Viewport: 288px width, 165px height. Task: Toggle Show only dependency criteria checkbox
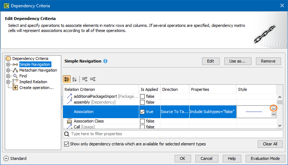tap(66, 144)
